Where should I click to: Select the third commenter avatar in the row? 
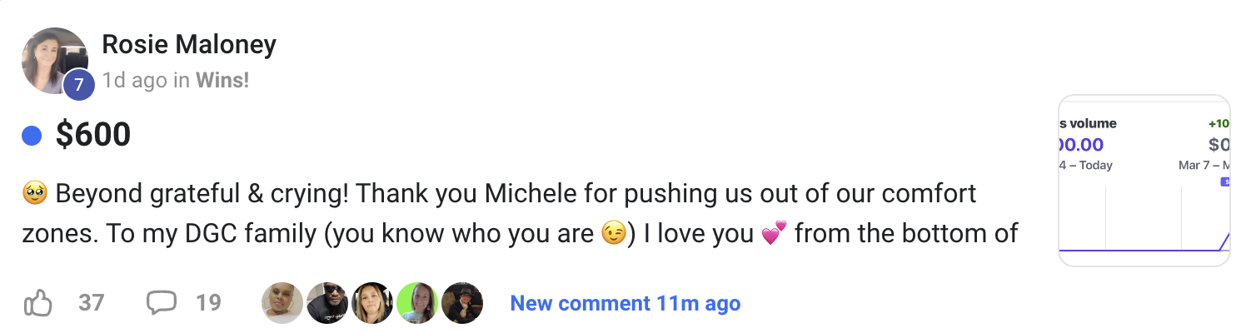click(x=372, y=303)
